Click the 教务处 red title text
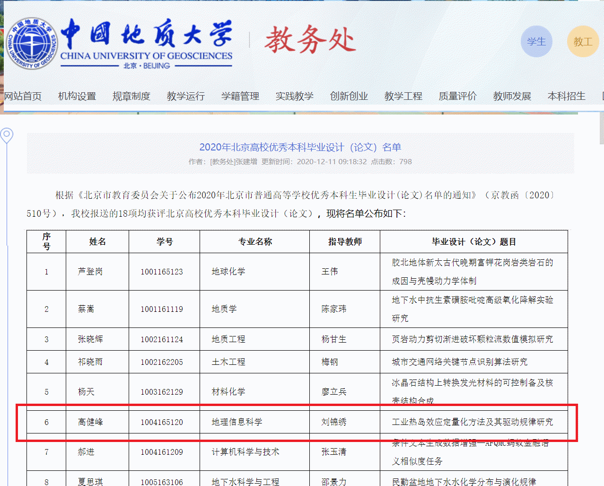604x486 pixels. coord(310,40)
